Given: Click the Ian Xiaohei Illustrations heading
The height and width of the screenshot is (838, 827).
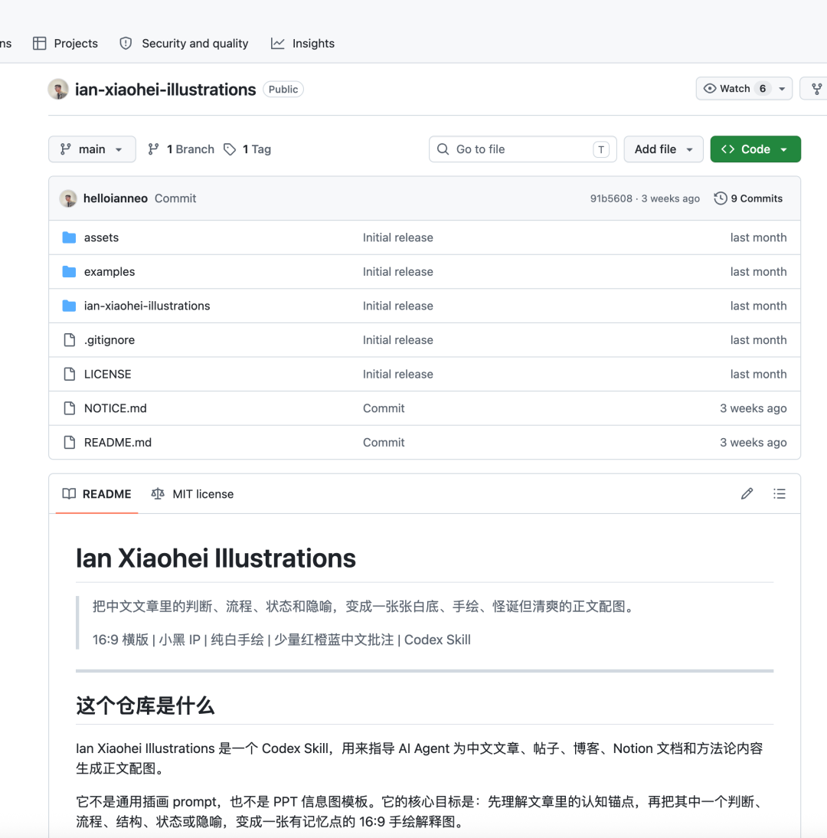Looking at the screenshot, I should point(216,558).
